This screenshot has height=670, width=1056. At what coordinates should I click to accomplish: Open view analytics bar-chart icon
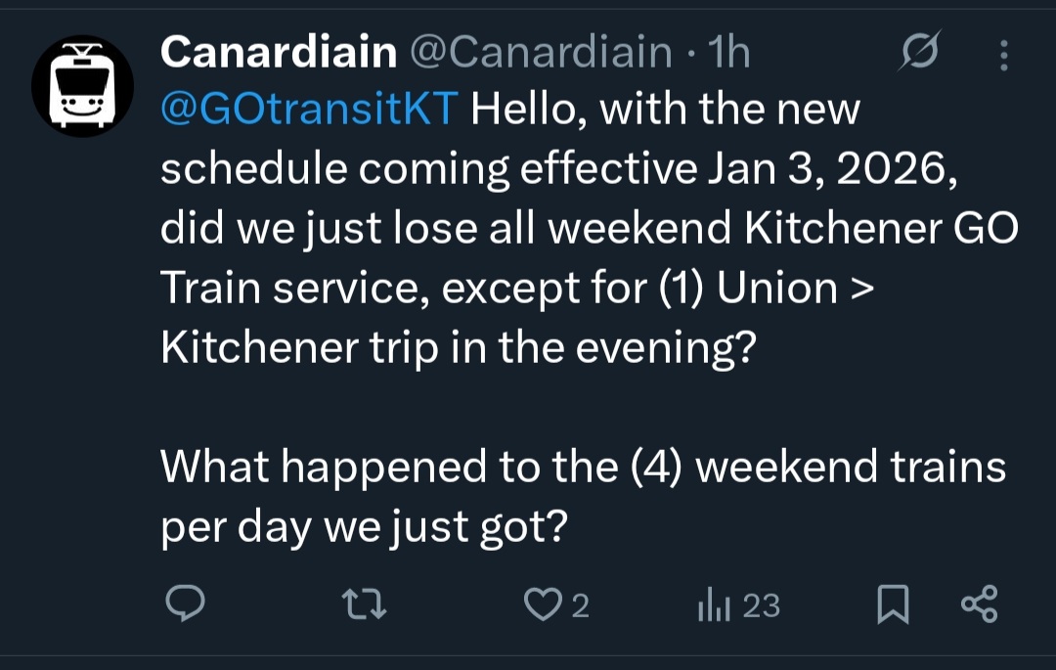(x=712, y=606)
